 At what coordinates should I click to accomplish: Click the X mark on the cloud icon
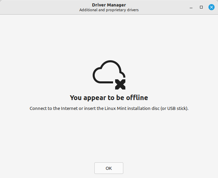coord(120,84)
